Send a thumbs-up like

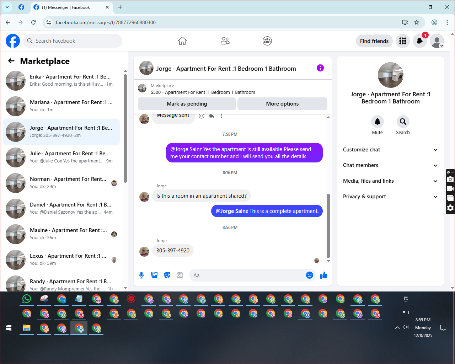click(323, 275)
